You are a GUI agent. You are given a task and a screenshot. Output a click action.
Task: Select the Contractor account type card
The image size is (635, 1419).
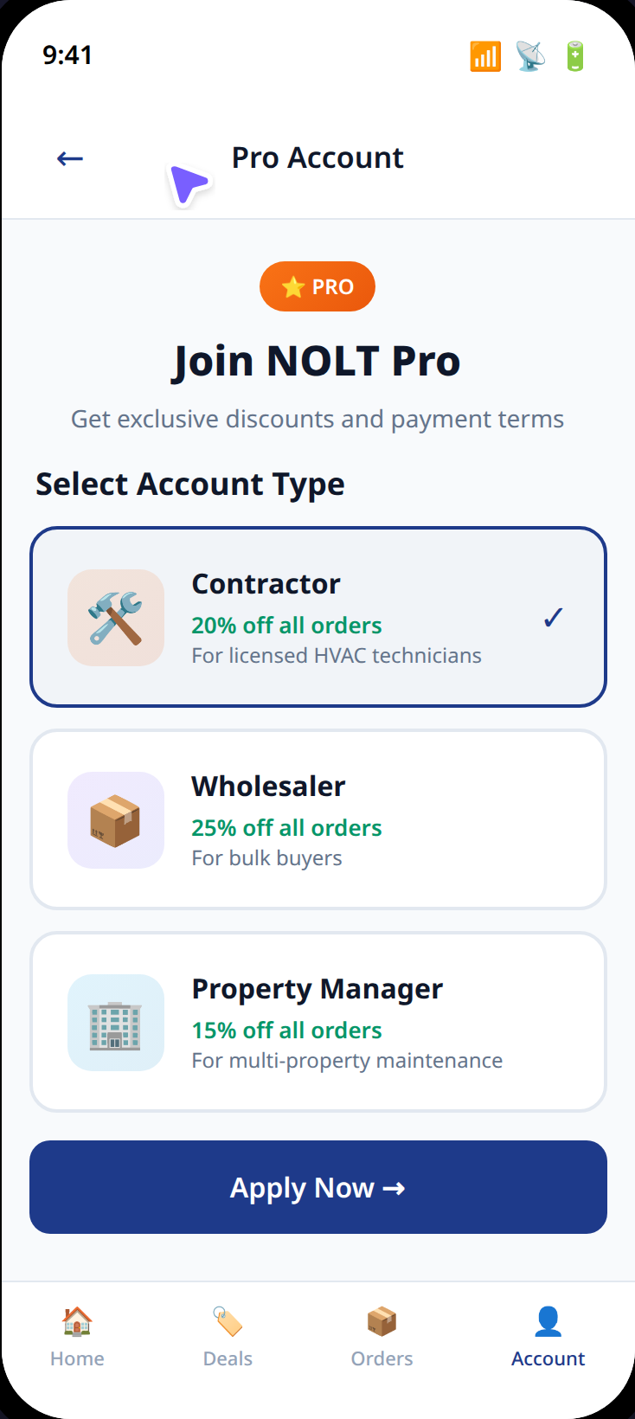pyautogui.click(x=317, y=617)
